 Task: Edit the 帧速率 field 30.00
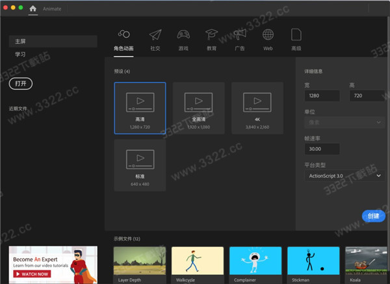tap(322, 149)
